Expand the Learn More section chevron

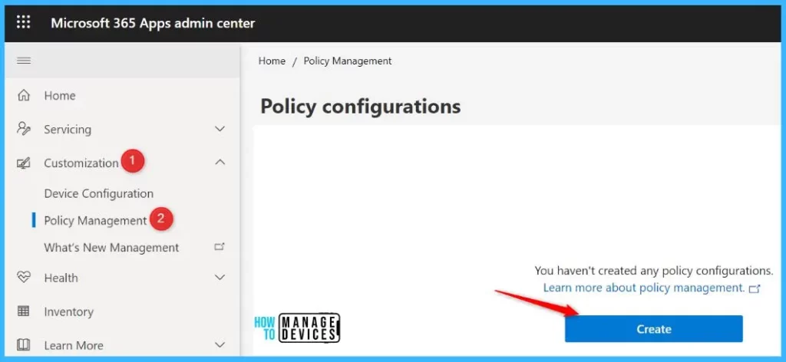point(220,345)
